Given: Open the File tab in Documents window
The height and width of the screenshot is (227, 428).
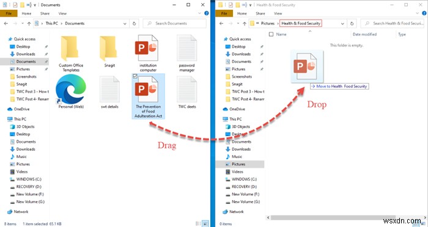Looking at the screenshot, I should click(9, 13).
